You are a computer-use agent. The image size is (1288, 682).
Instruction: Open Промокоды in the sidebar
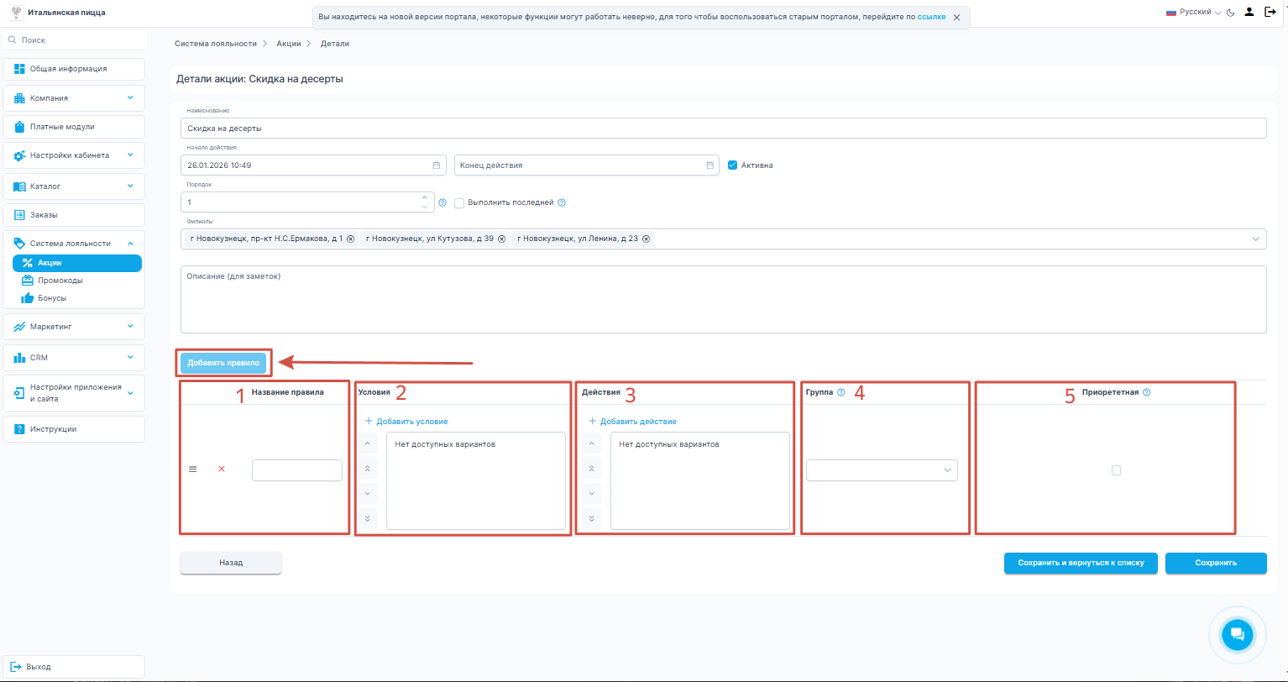click(x=60, y=281)
